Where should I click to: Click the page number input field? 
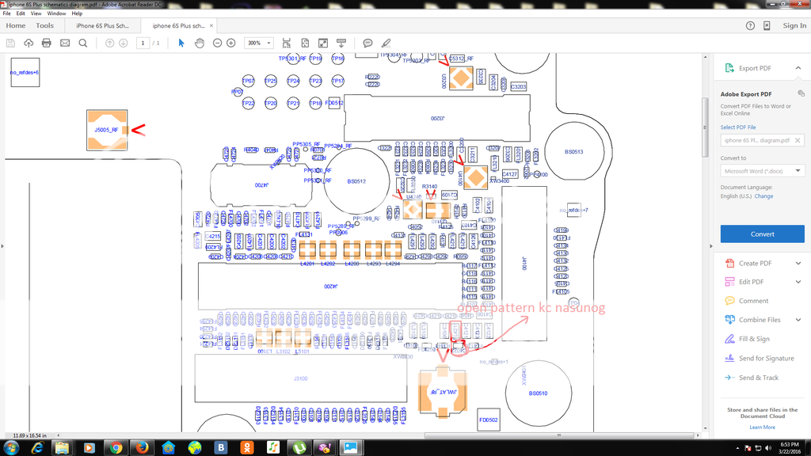pyautogui.click(x=143, y=44)
